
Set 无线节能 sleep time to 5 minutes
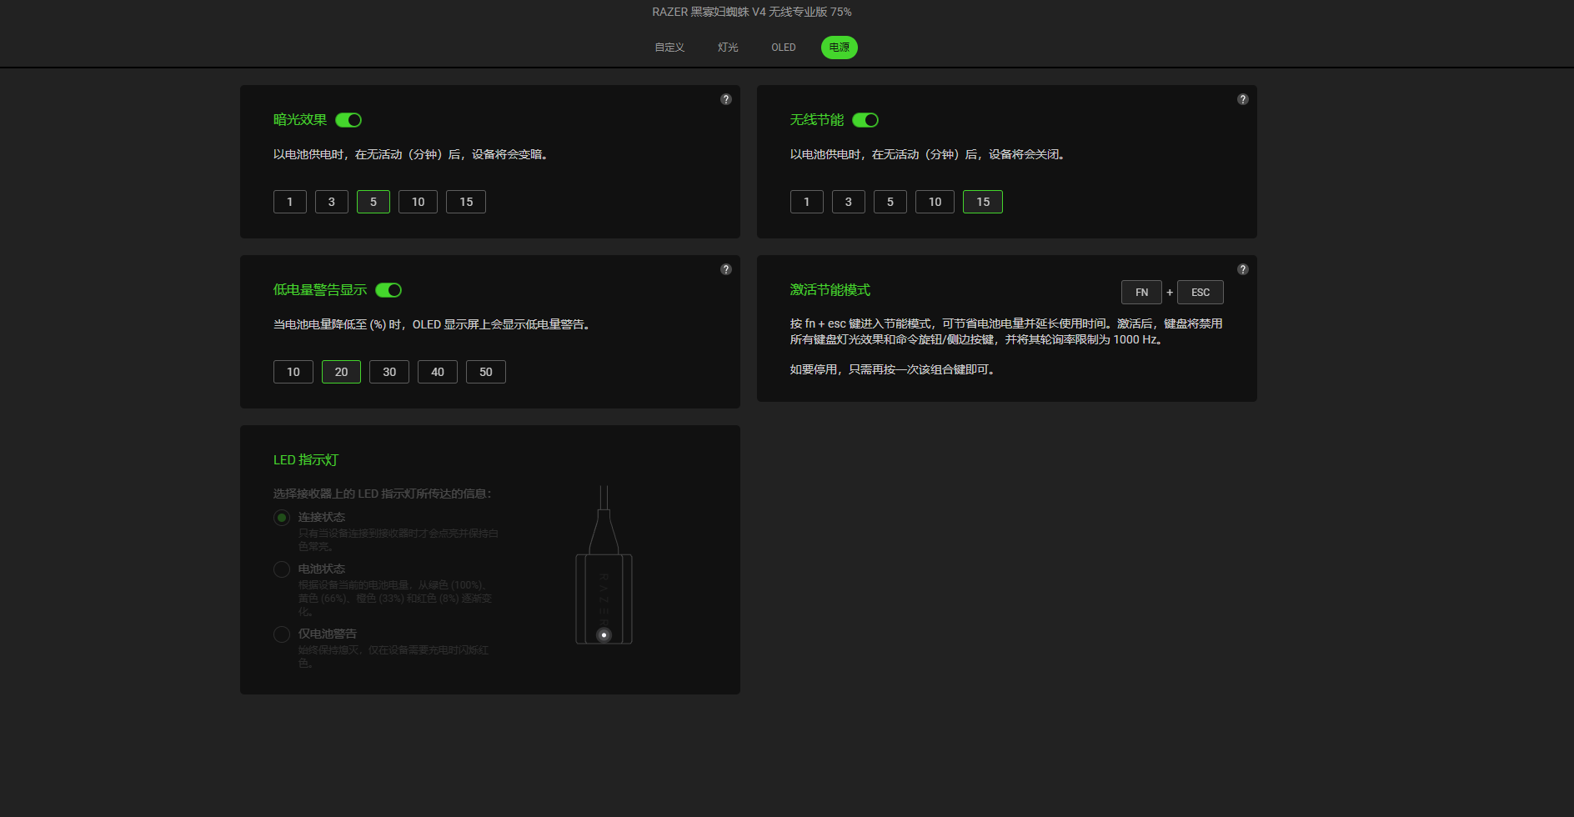coord(890,202)
